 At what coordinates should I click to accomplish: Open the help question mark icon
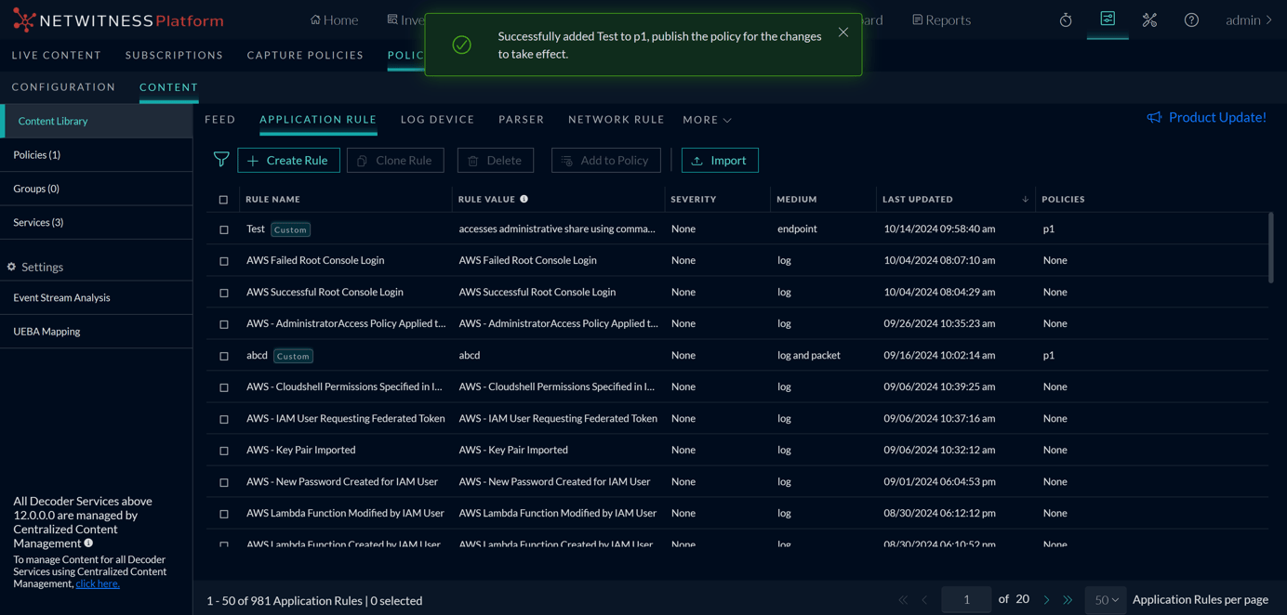tap(1191, 20)
